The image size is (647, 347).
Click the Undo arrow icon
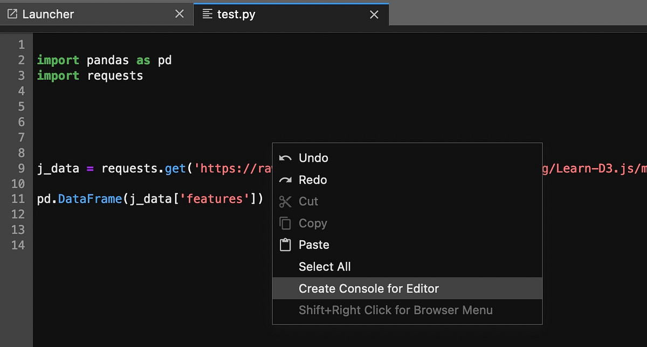(x=287, y=157)
